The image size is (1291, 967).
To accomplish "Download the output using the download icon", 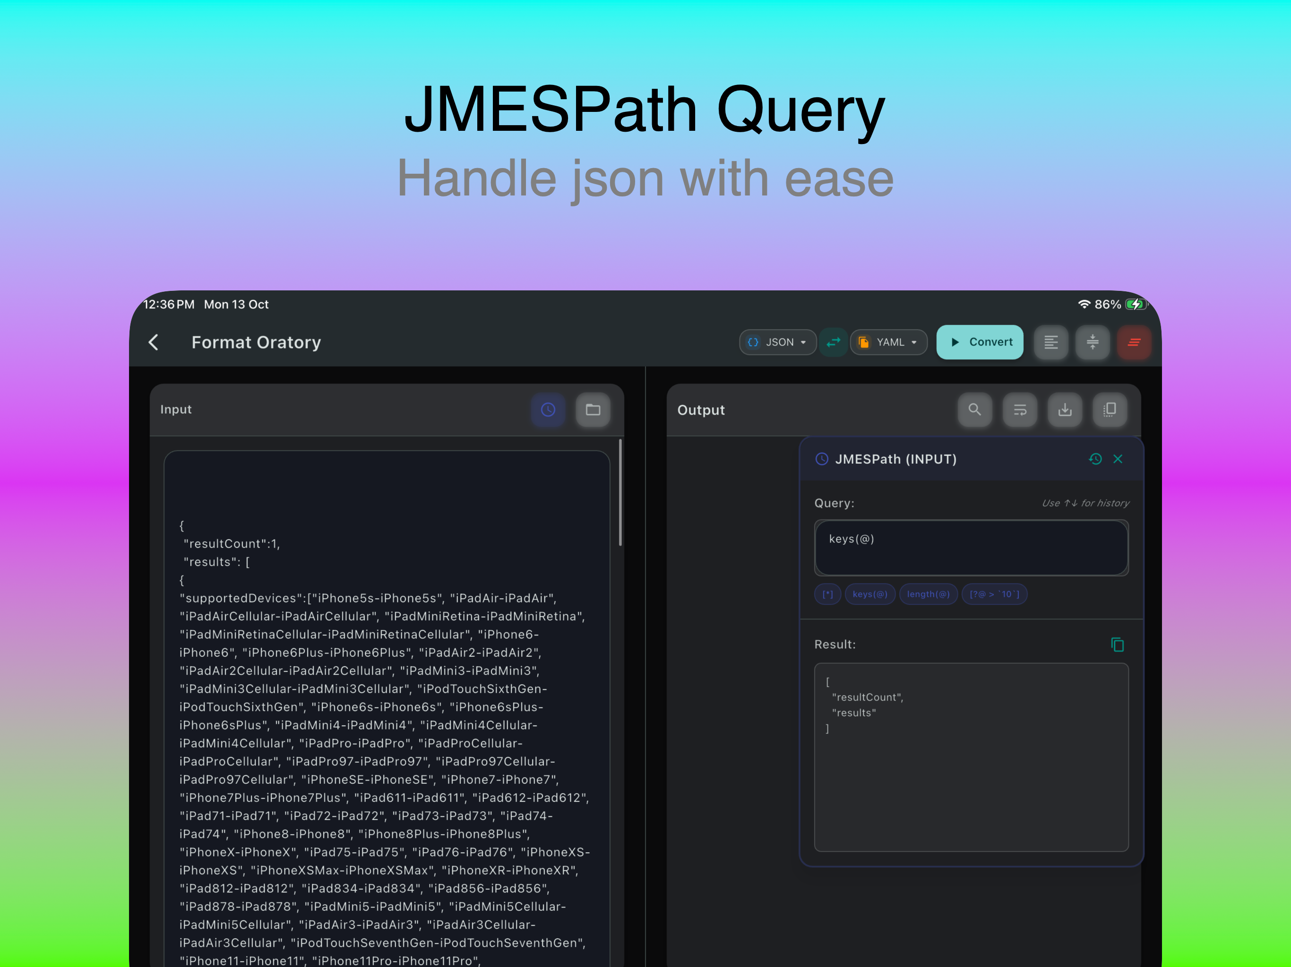I will click(1065, 410).
